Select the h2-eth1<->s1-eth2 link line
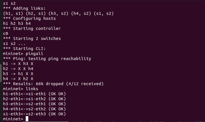Screen dimensions: 205x122 (34, 99)
